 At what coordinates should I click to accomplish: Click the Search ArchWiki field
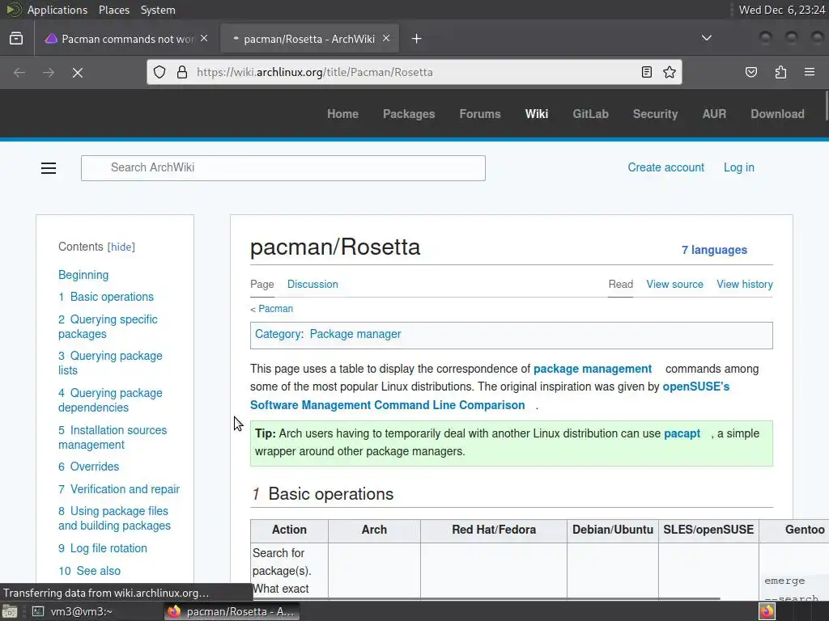coord(283,168)
